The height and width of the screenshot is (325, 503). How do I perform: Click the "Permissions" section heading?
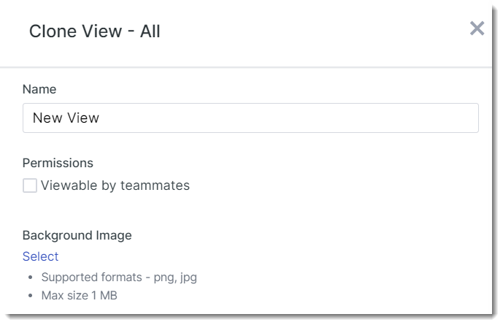coord(58,163)
